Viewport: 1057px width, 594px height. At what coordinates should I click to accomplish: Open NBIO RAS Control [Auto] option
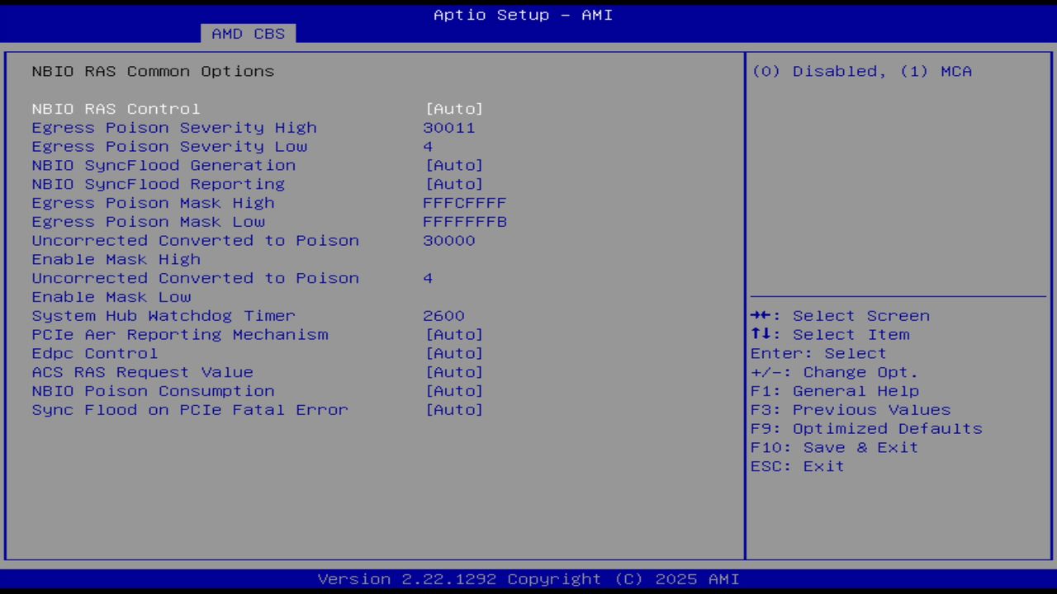point(454,109)
